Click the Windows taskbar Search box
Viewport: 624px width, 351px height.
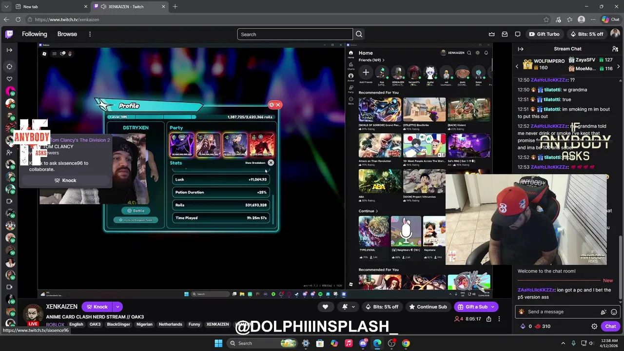(261, 343)
